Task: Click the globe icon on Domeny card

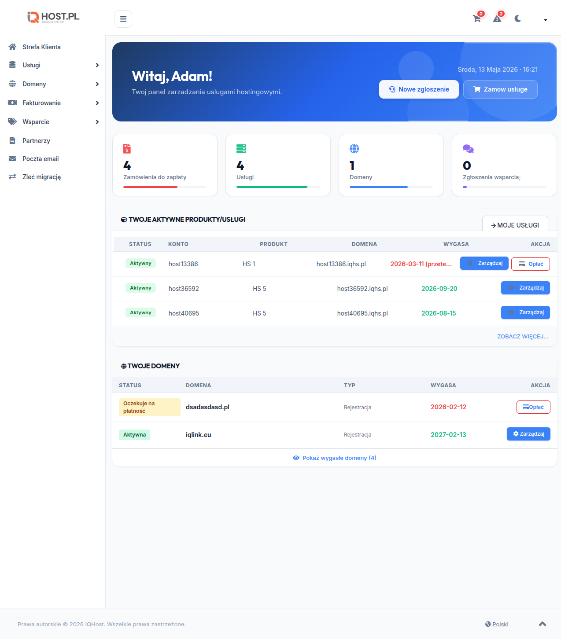Action: pos(354,149)
